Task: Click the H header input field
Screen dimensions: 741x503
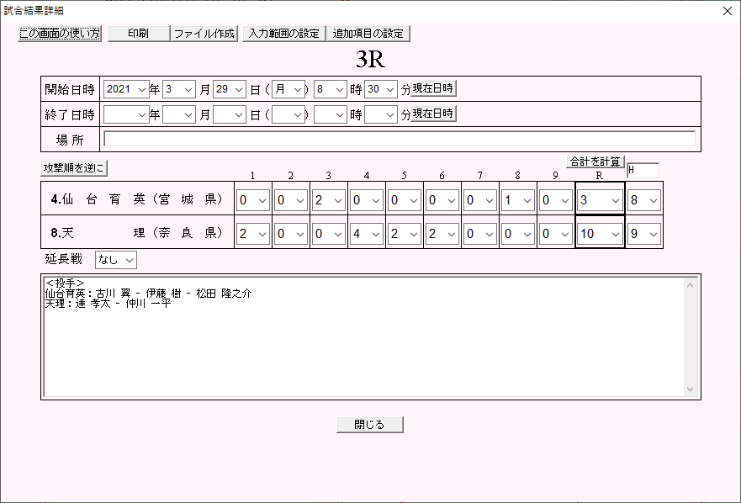Action: [643, 170]
